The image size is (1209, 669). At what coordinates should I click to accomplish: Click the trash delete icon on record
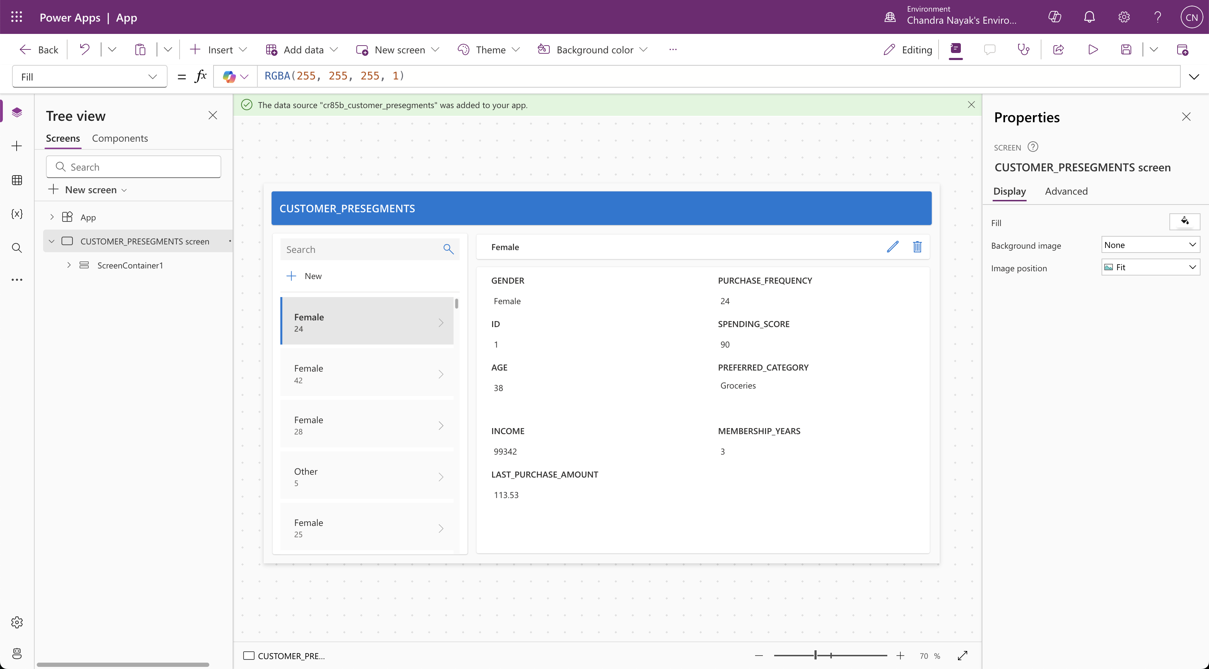point(917,247)
